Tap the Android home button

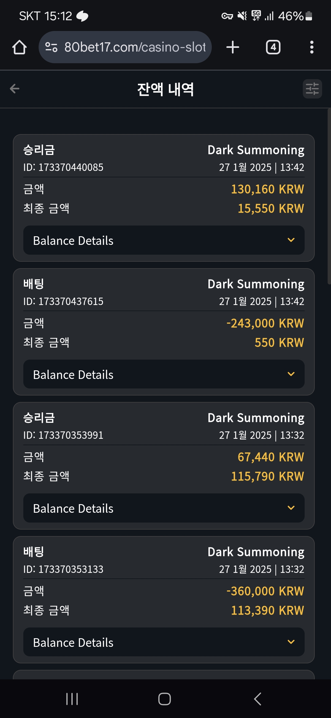point(165,699)
